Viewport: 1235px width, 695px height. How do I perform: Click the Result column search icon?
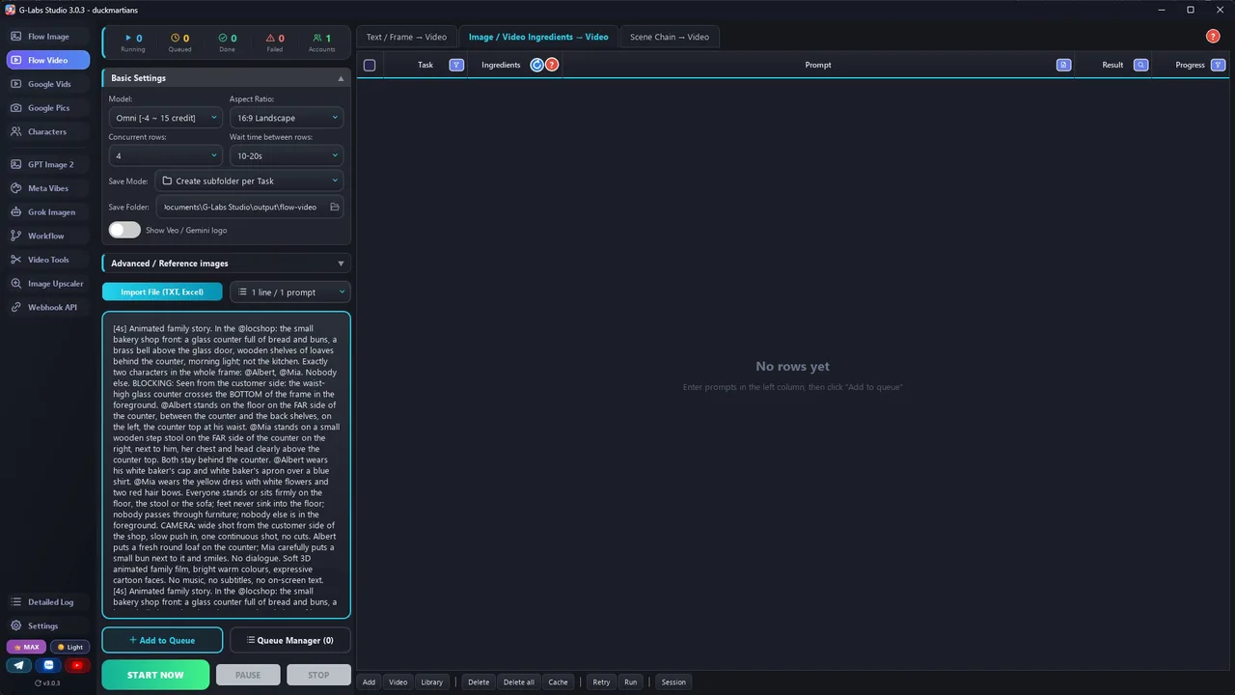[x=1140, y=65]
